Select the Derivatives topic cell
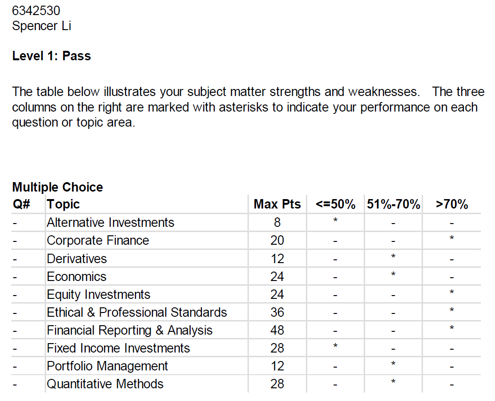Viewport: 495px width, 401px height. pos(77,258)
